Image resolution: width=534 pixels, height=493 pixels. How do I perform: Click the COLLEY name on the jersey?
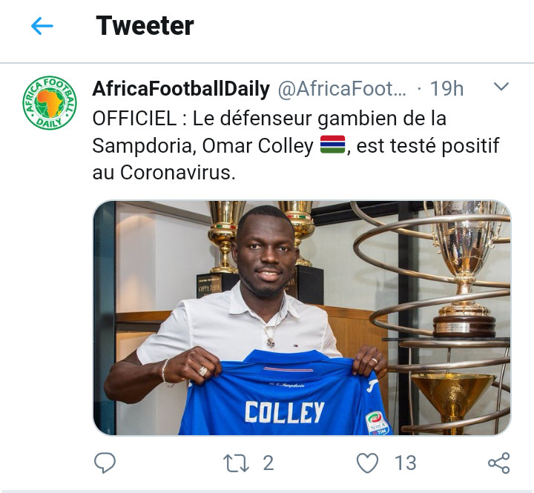(x=284, y=412)
